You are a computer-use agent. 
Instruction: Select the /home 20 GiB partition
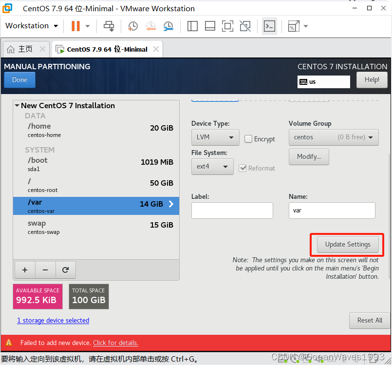96,130
